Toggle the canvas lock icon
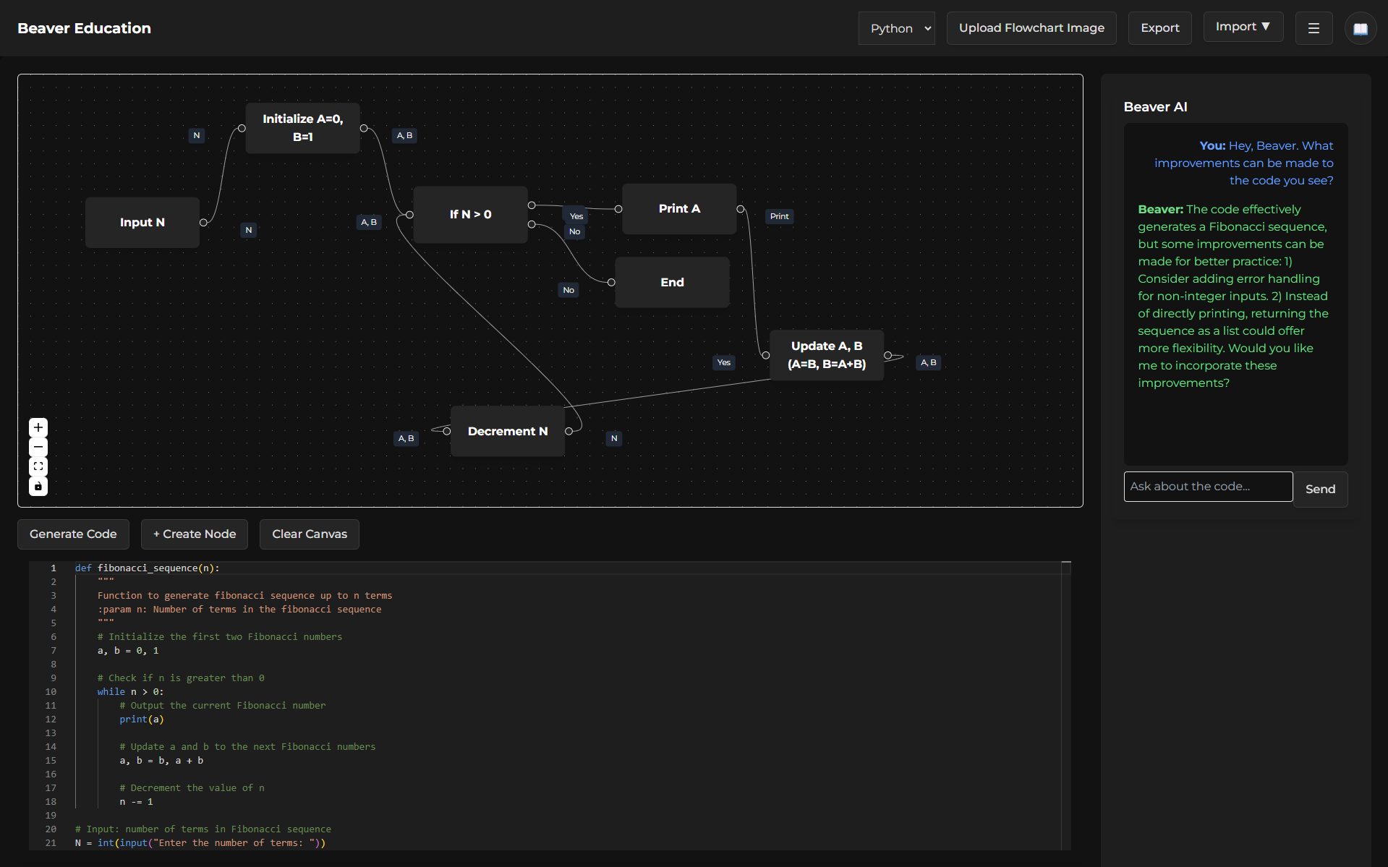This screenshot has width=1388, height=867. coord(38,486)
